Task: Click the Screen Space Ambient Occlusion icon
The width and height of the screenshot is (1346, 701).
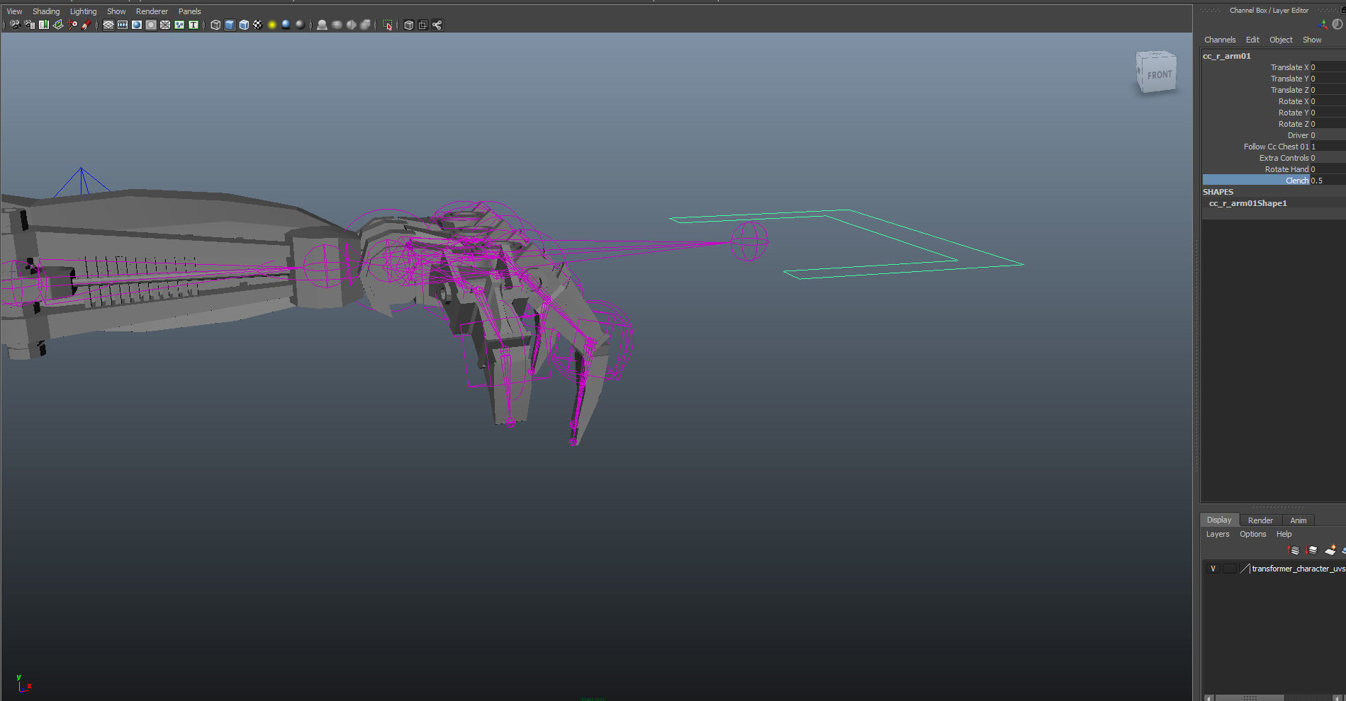Action: click(x=322, y=25)
